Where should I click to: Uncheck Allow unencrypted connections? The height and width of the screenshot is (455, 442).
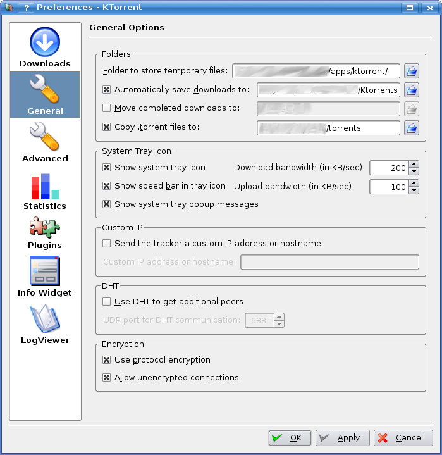[x=107, y=378]
